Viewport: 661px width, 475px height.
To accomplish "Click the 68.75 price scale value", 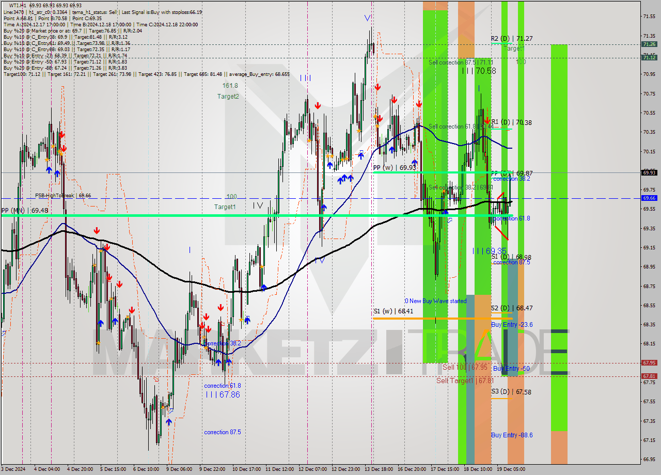I will click(x=649, y=286).
